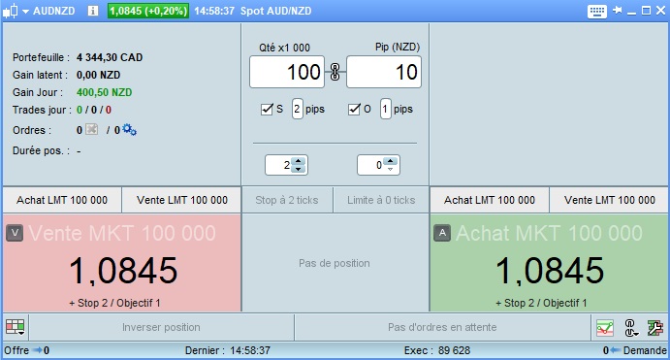
Task: Click the Pas de position label
Action: (x=335, y=263)
